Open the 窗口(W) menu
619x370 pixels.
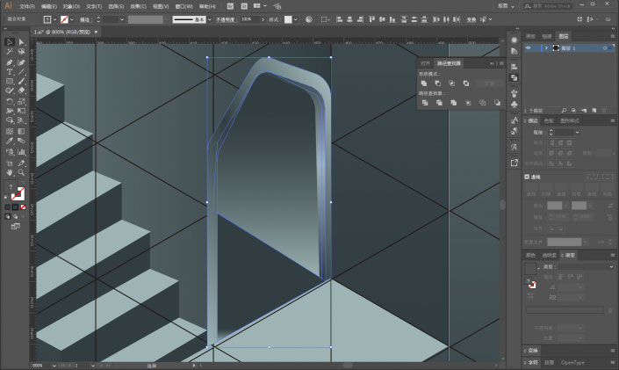coord(184,6)
